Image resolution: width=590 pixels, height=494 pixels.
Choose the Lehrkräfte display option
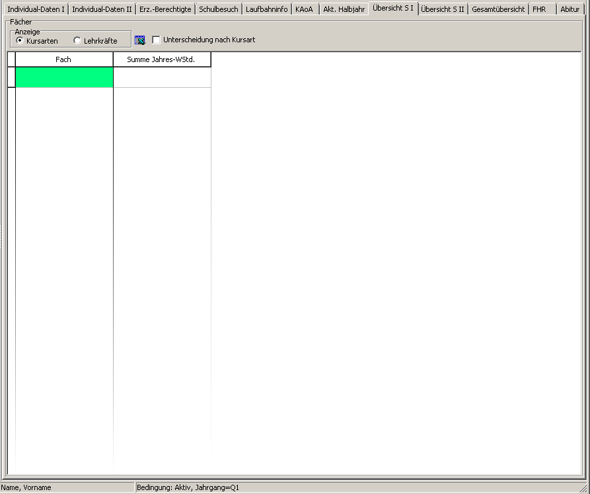click(x=95, y=41)
